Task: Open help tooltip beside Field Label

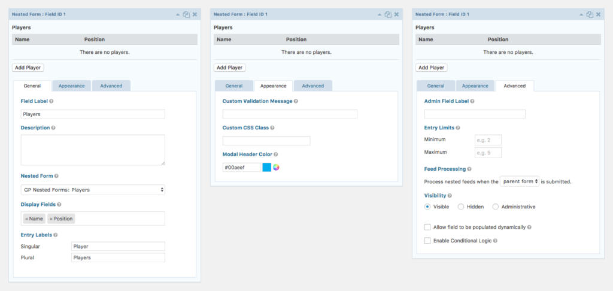Action: [51, 101]
